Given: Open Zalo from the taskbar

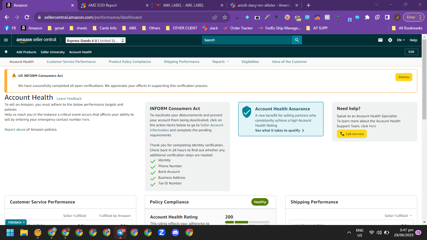Looking at the screenshot, I should pyautogui.click(x=162, y=232).
